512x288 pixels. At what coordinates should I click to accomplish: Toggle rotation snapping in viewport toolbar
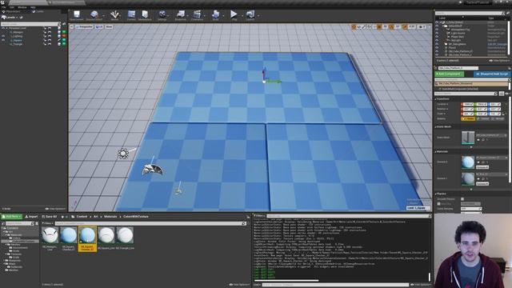pyautogui.click(x=391, y=26)
